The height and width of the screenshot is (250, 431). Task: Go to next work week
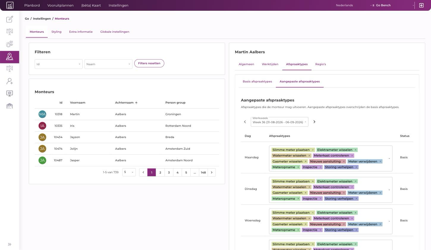[314, 122]
